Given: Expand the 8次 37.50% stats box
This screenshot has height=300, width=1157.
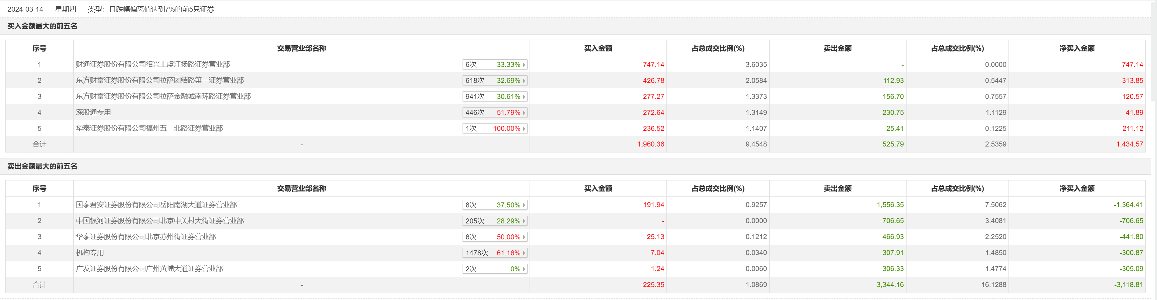Looking at the screenshot, I should point(495,205).
